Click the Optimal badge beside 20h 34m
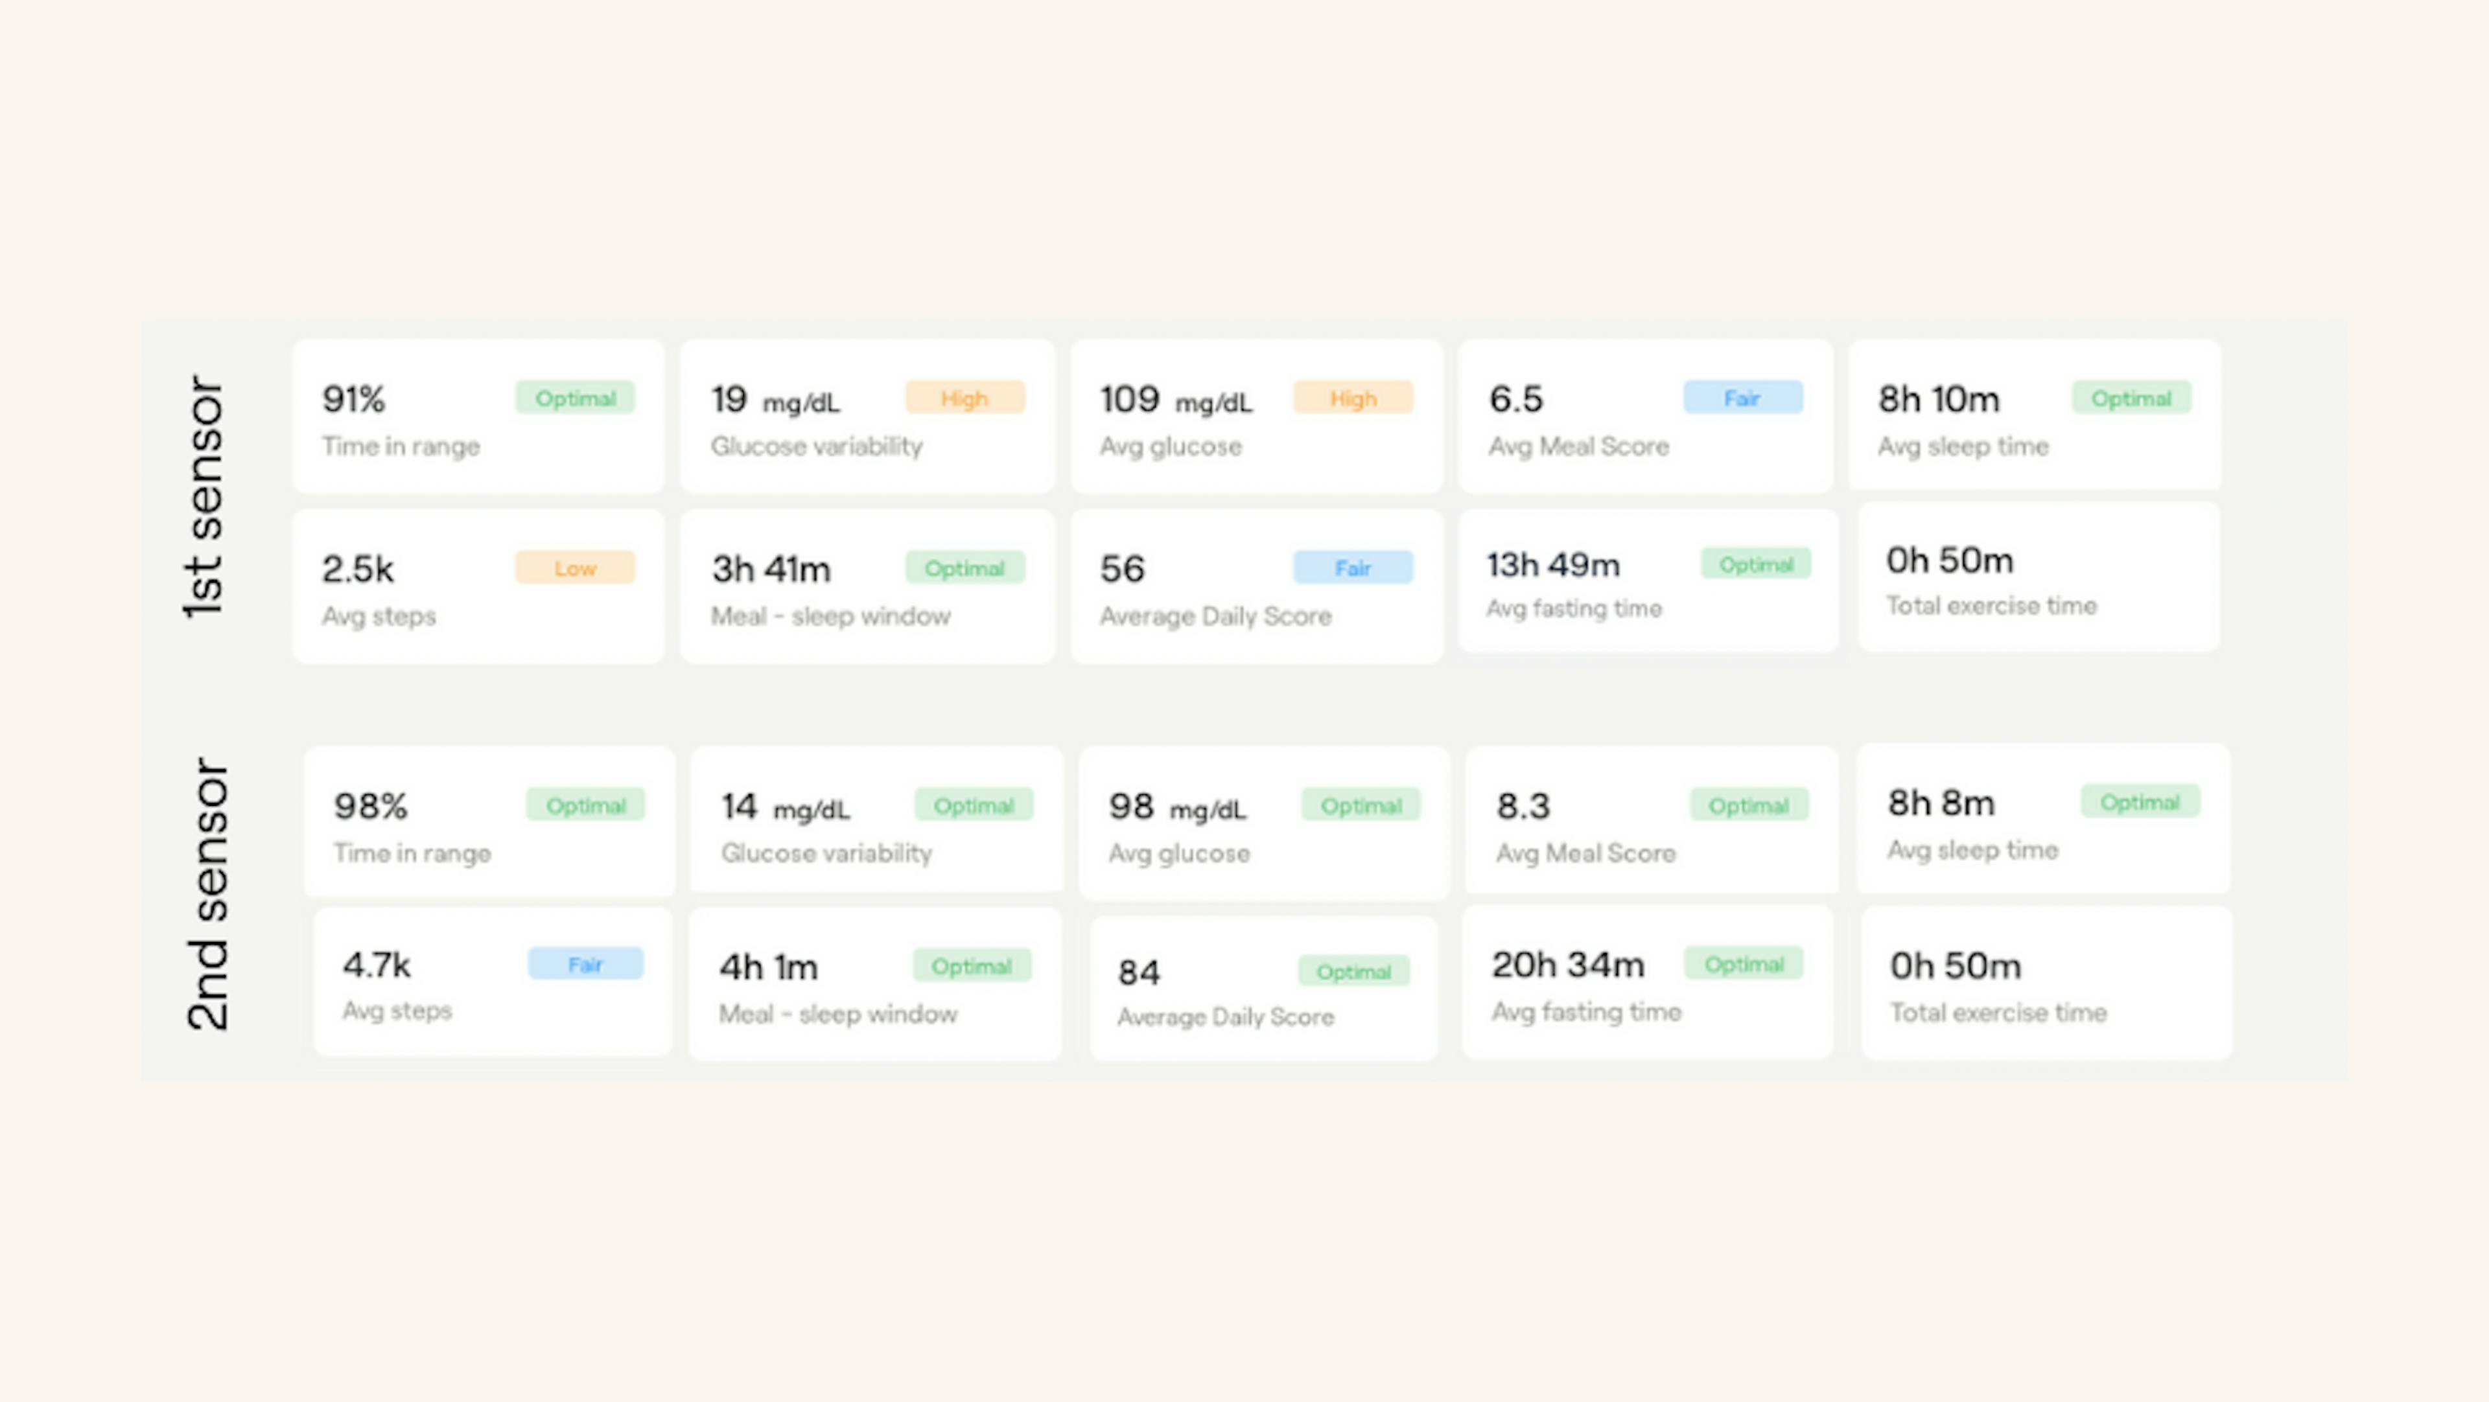The height and width of the screenshot is (1402, 2489). pyautogui.click(x=1744, y=963)
